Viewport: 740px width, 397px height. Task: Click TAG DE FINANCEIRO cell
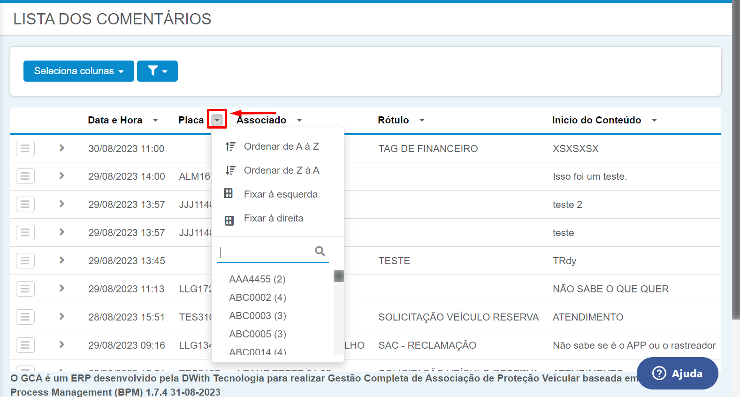(x=428, y=149)
